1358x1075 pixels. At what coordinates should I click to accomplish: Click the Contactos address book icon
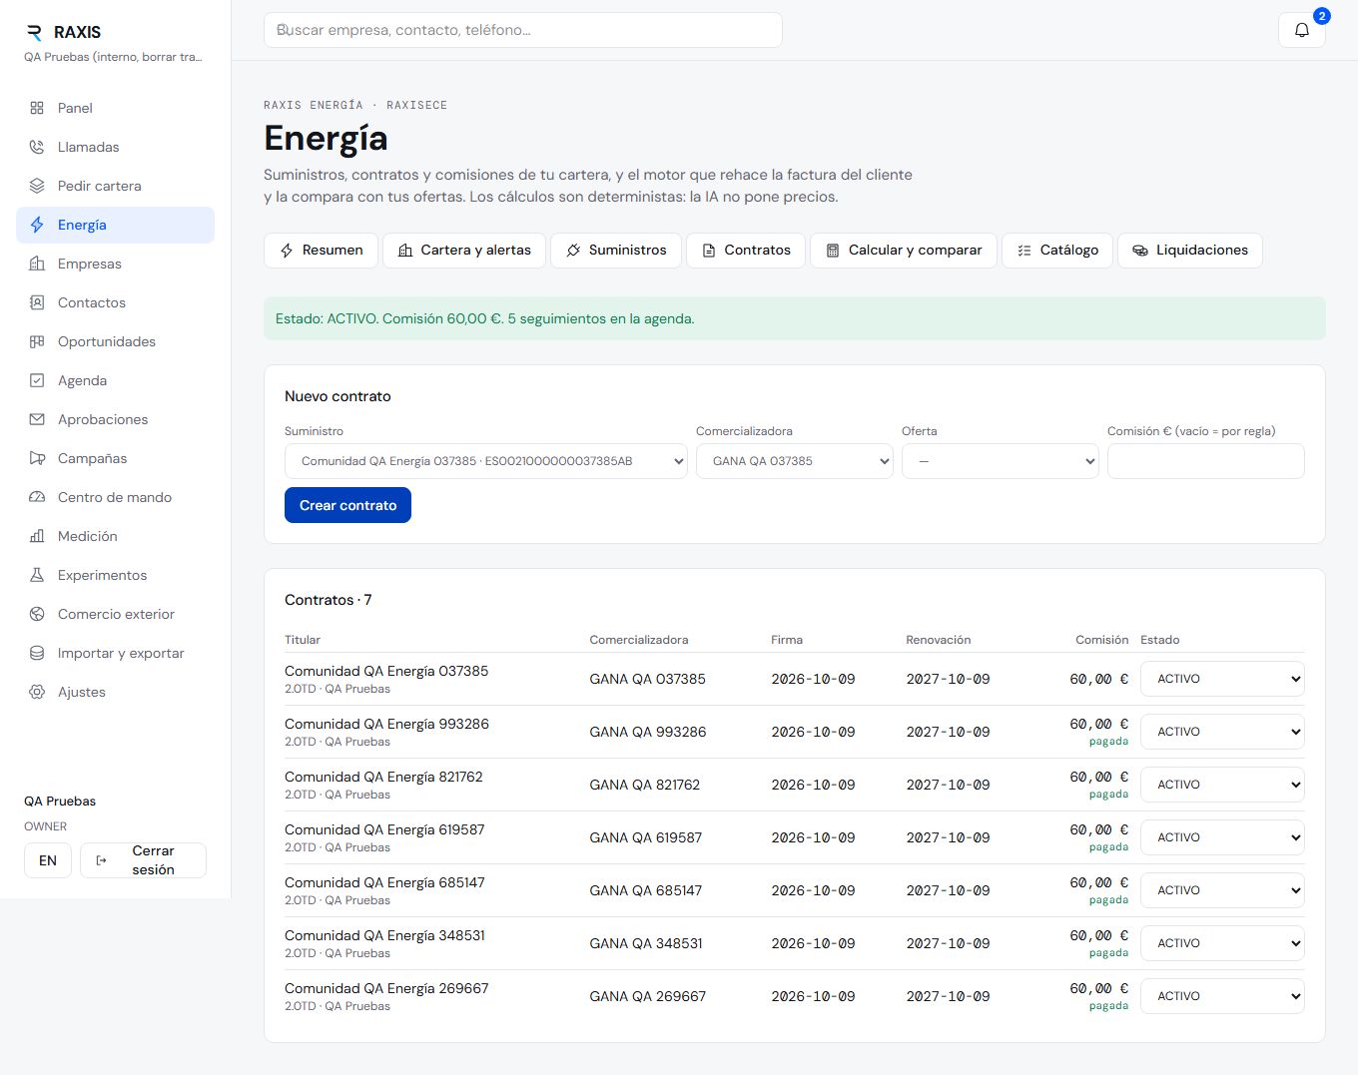(x=37, y=302)
